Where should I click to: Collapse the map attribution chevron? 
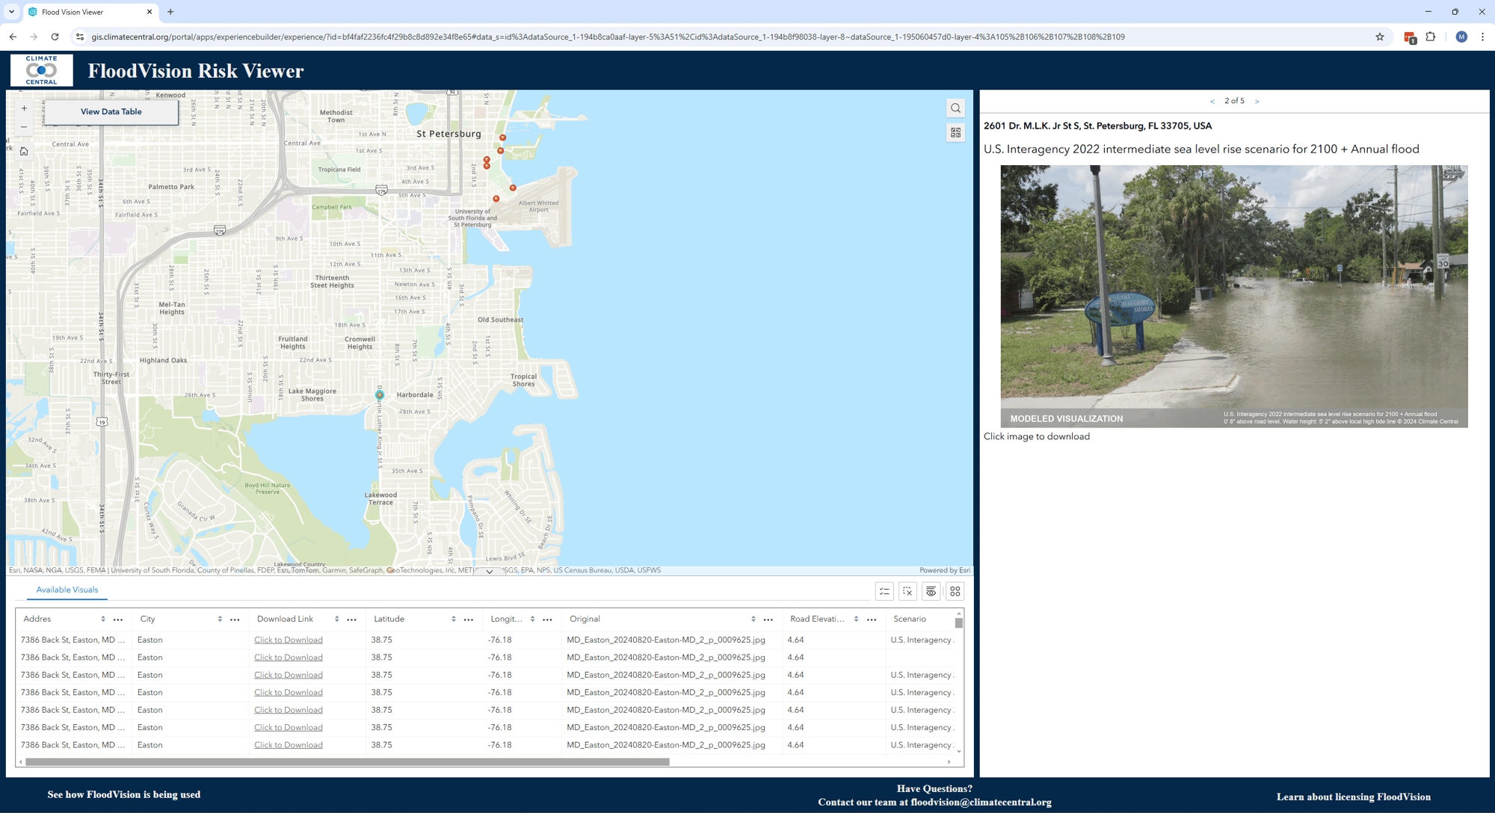tap(489, 571)
